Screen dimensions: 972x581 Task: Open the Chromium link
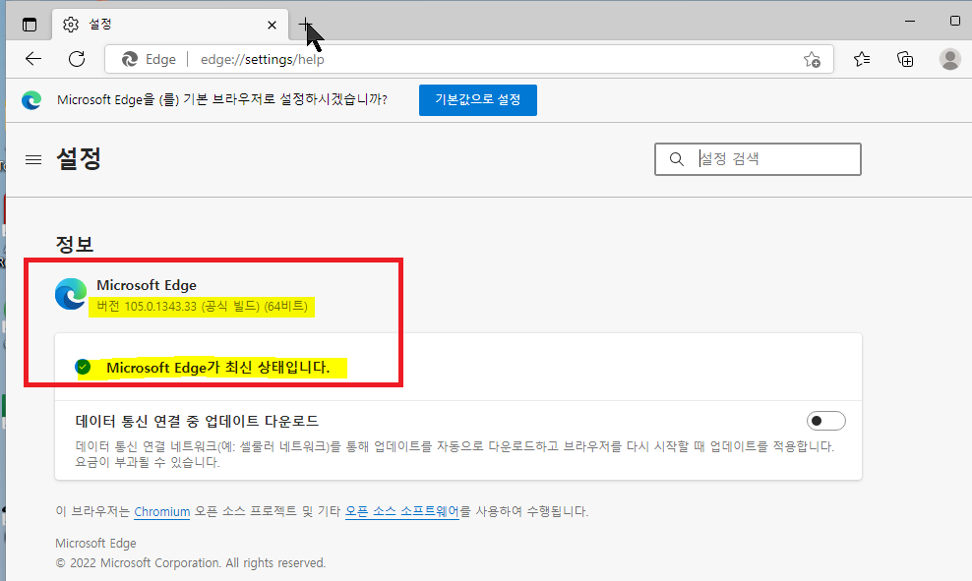tap(161, 511)
